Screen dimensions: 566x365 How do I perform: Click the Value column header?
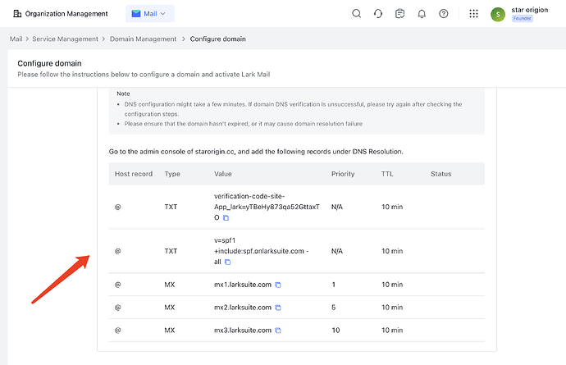223,174
